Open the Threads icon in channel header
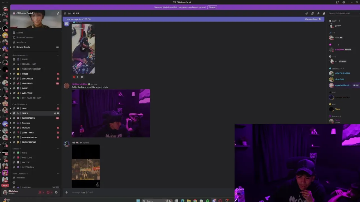 (307, 13)
